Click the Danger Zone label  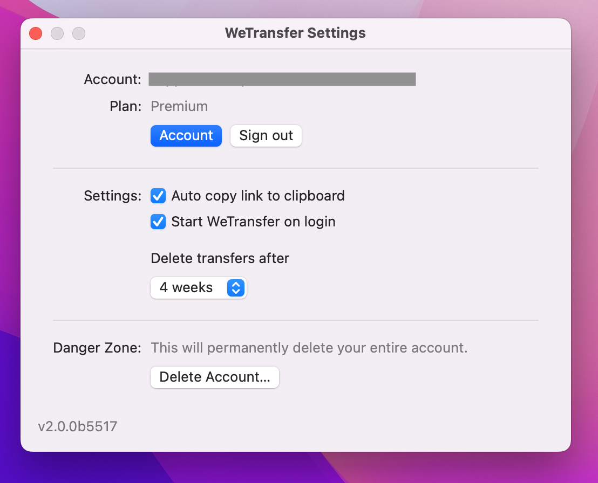click(x=97, y=348)
